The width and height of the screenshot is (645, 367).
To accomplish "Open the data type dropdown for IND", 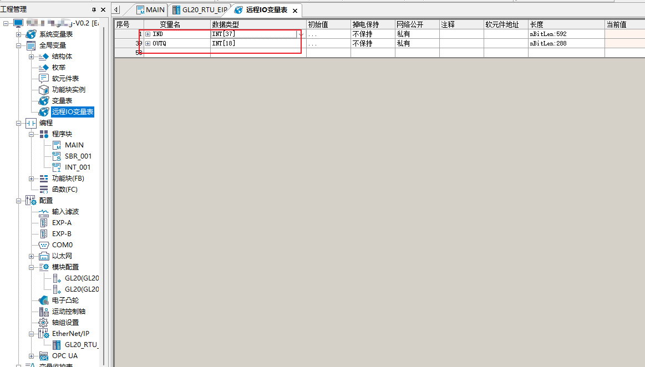I will [301, 34].
